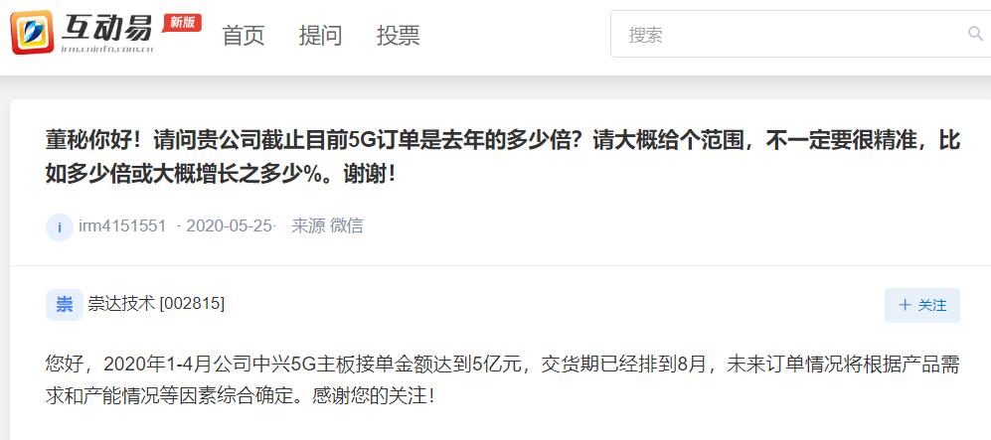This screenshot has height=440, width=991.
Task: Follow company with 关注 button
Action: click(x=922, y=306)
